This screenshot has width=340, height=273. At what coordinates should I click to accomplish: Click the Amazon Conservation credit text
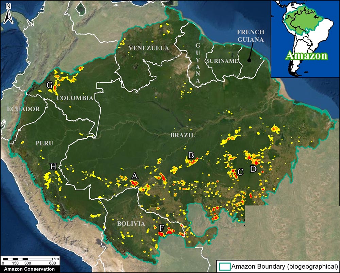(x=28, y=269)
